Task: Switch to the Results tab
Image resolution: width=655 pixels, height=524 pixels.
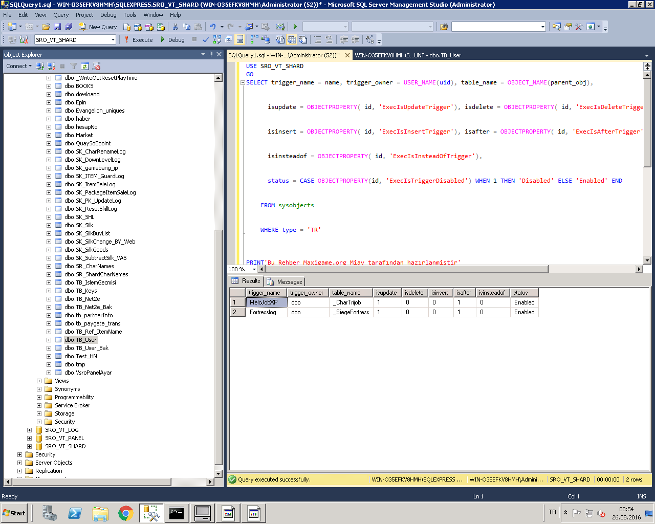Action: tap(246, 281)
